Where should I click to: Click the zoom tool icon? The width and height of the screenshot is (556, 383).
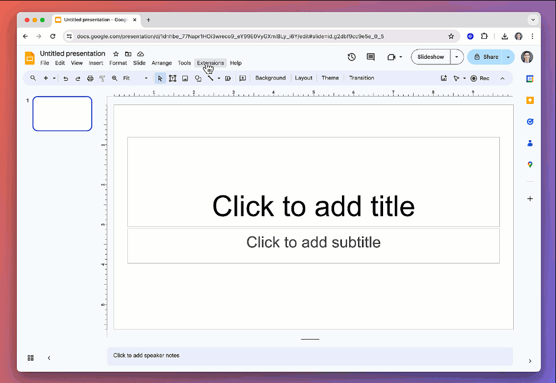tap(115, 78)
